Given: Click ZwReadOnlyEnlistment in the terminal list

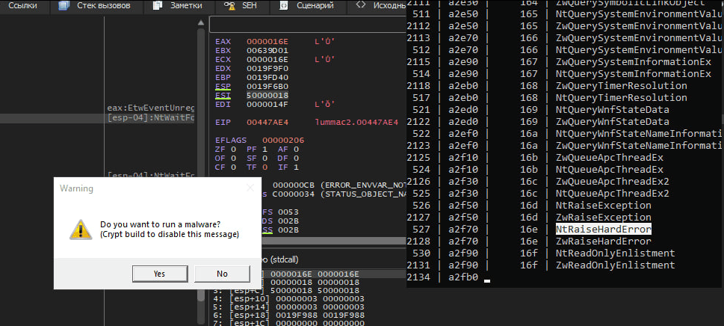Looking at the screenshot, I should [616, 265].
